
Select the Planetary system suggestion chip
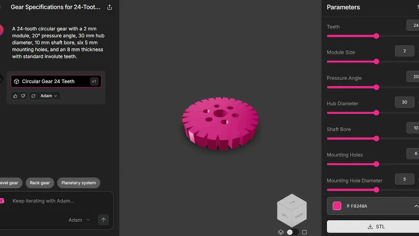(79, 183)
